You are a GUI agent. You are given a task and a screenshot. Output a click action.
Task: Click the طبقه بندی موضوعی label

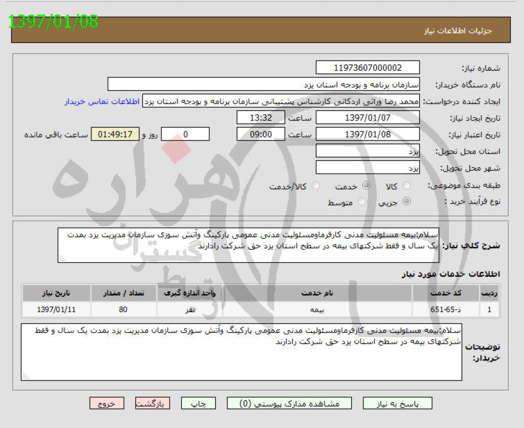(x=464, y=186)
